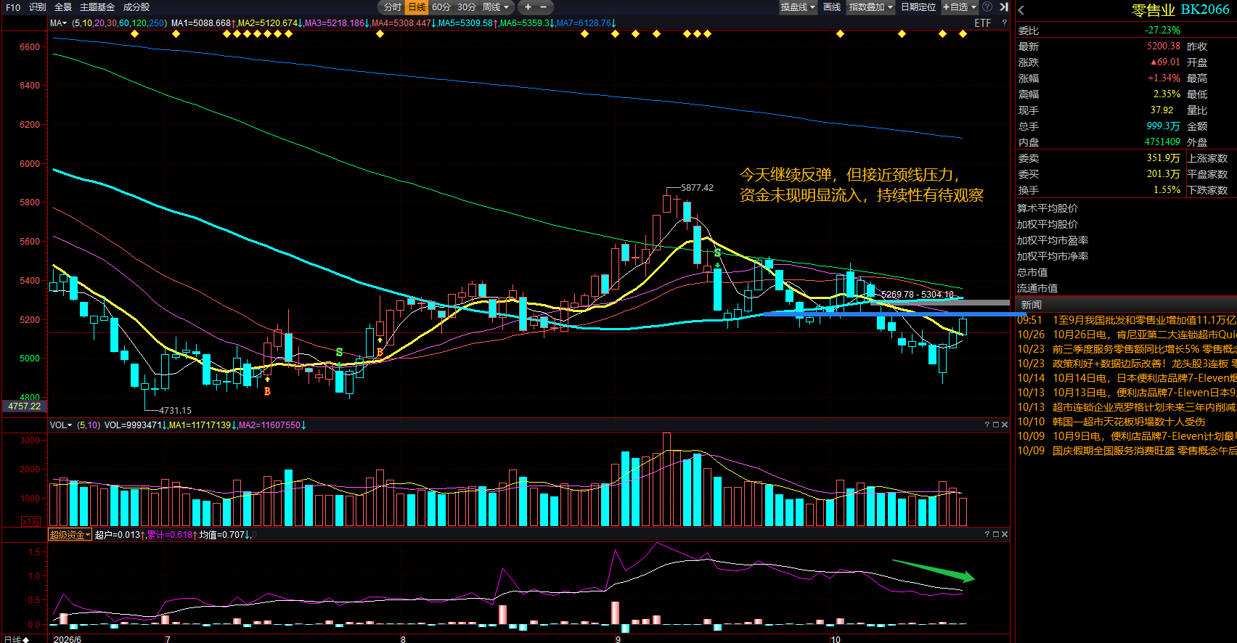Screen dimensions: 1237x643
Task: Close the 超级资金 indicator panel
Action: pyautogui.click(x=1005, y=534)
